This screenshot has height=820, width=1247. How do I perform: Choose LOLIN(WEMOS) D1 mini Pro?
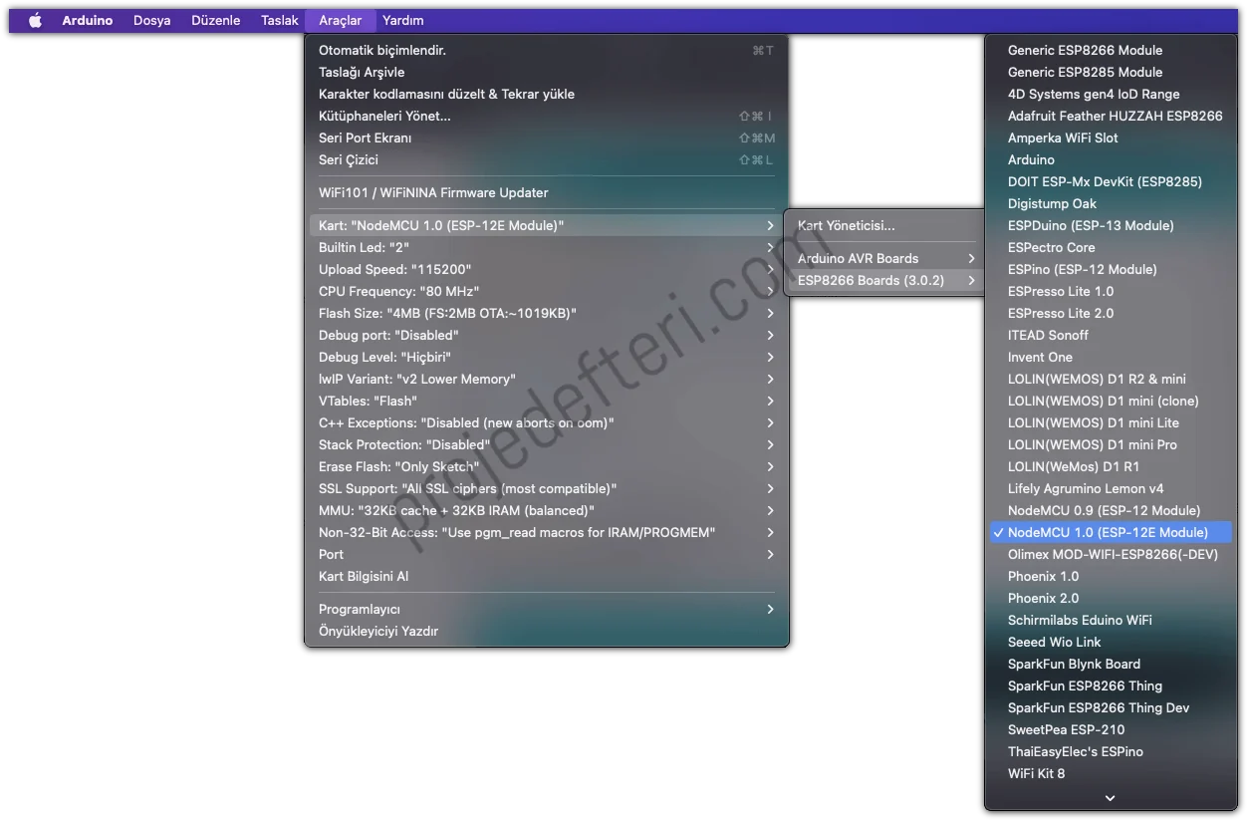(x=1111, y=444)
